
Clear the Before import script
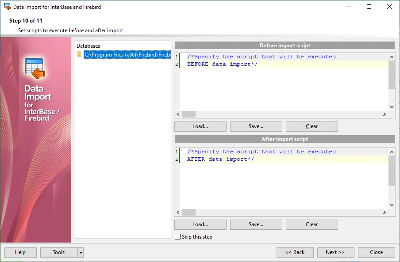[x=312, y=126]
